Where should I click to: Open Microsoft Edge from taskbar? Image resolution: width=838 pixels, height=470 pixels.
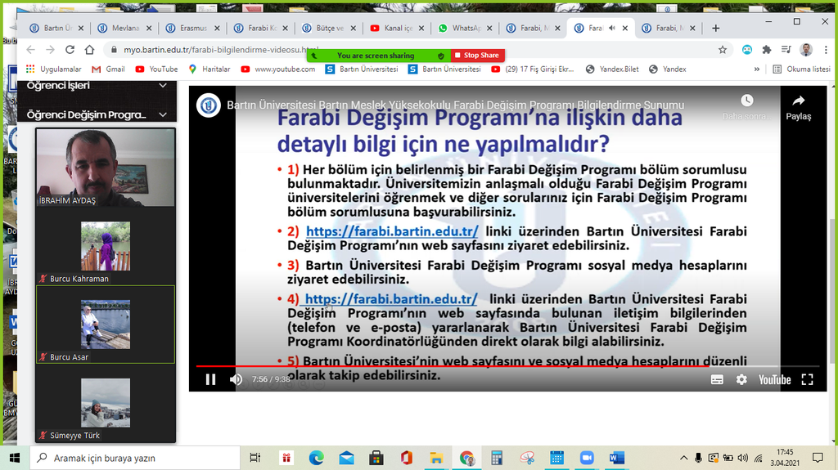pyautogui.click(x=317, y=458)
